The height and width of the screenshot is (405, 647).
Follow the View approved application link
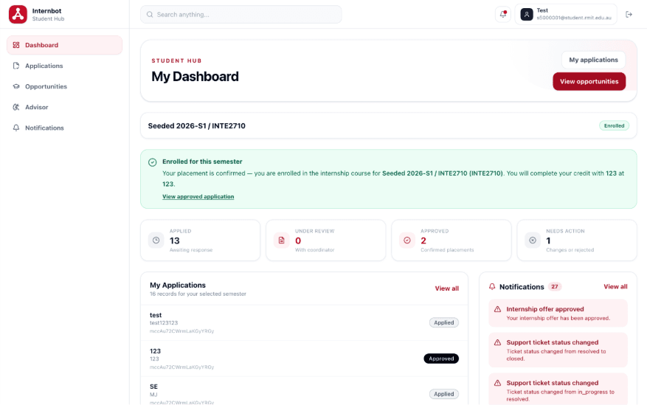(x=198, y=196)
